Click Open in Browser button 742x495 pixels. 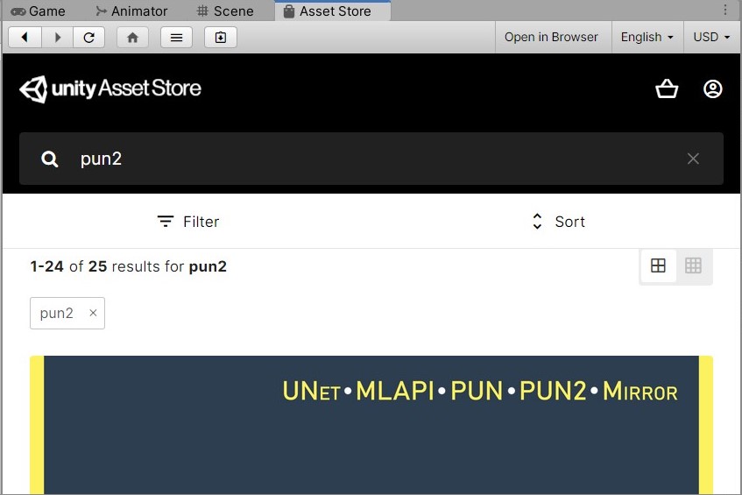pyautogui.click(x=551, y=37)
